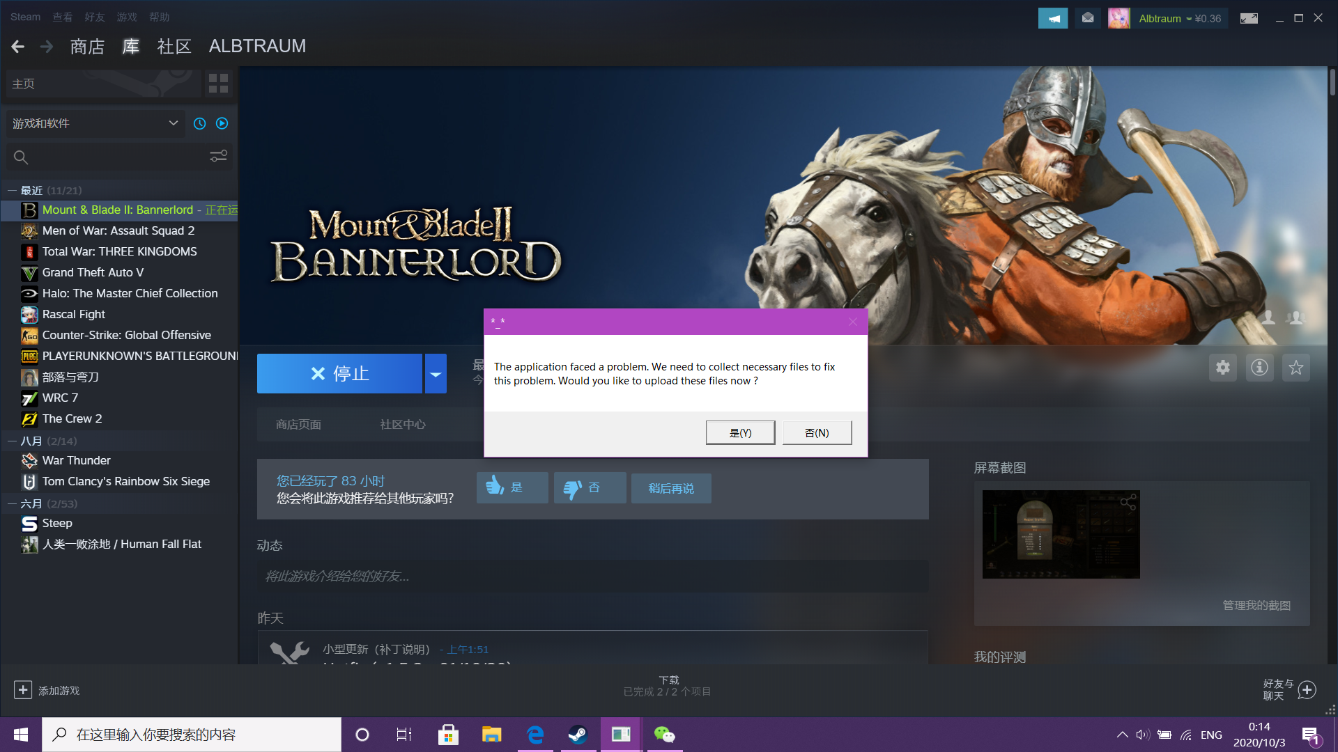Switch Steam to Big Picture mode icon

pyautogui.click(x=1249, y=18)
